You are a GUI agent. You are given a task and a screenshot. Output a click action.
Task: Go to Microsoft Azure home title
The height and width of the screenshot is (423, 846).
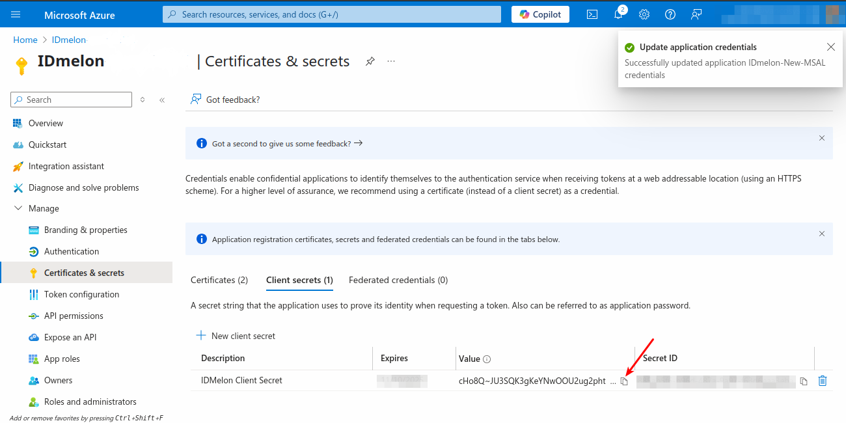coord(79,14)
